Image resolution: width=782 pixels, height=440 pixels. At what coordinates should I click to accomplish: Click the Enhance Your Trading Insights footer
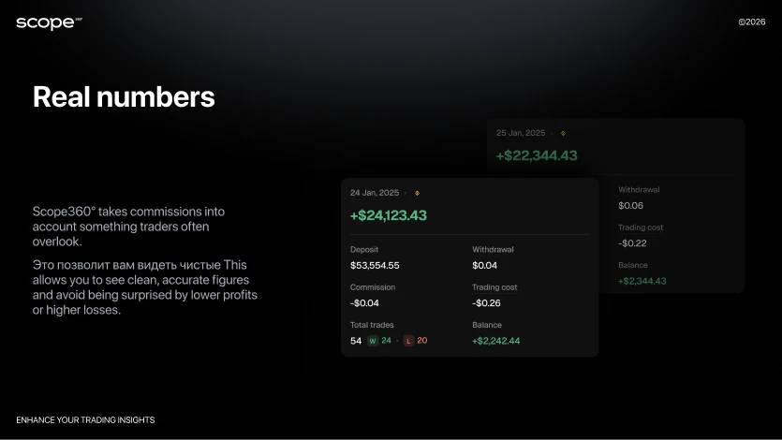[85, 419]
